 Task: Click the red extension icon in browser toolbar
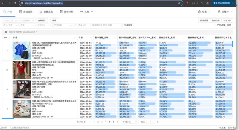coord(187,3)
